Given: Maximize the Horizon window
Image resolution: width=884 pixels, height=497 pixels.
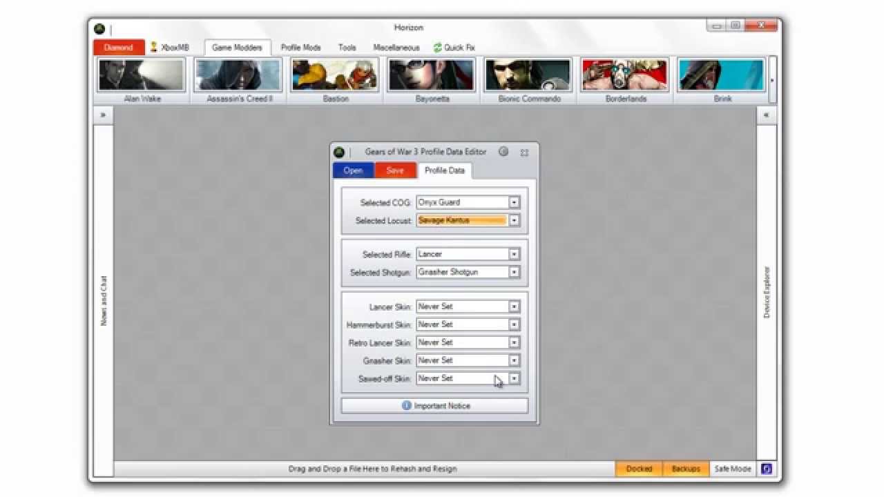Looking at the screenshot, I should pos(736,26).
